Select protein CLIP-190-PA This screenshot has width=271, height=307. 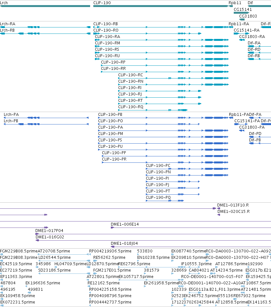point(111,127)
